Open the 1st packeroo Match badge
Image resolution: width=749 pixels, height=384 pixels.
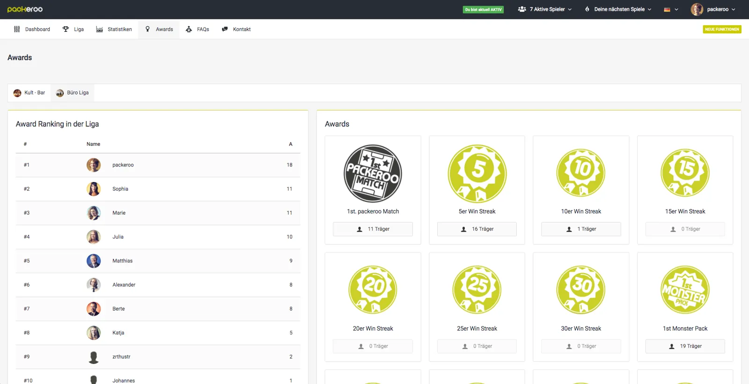373,174
